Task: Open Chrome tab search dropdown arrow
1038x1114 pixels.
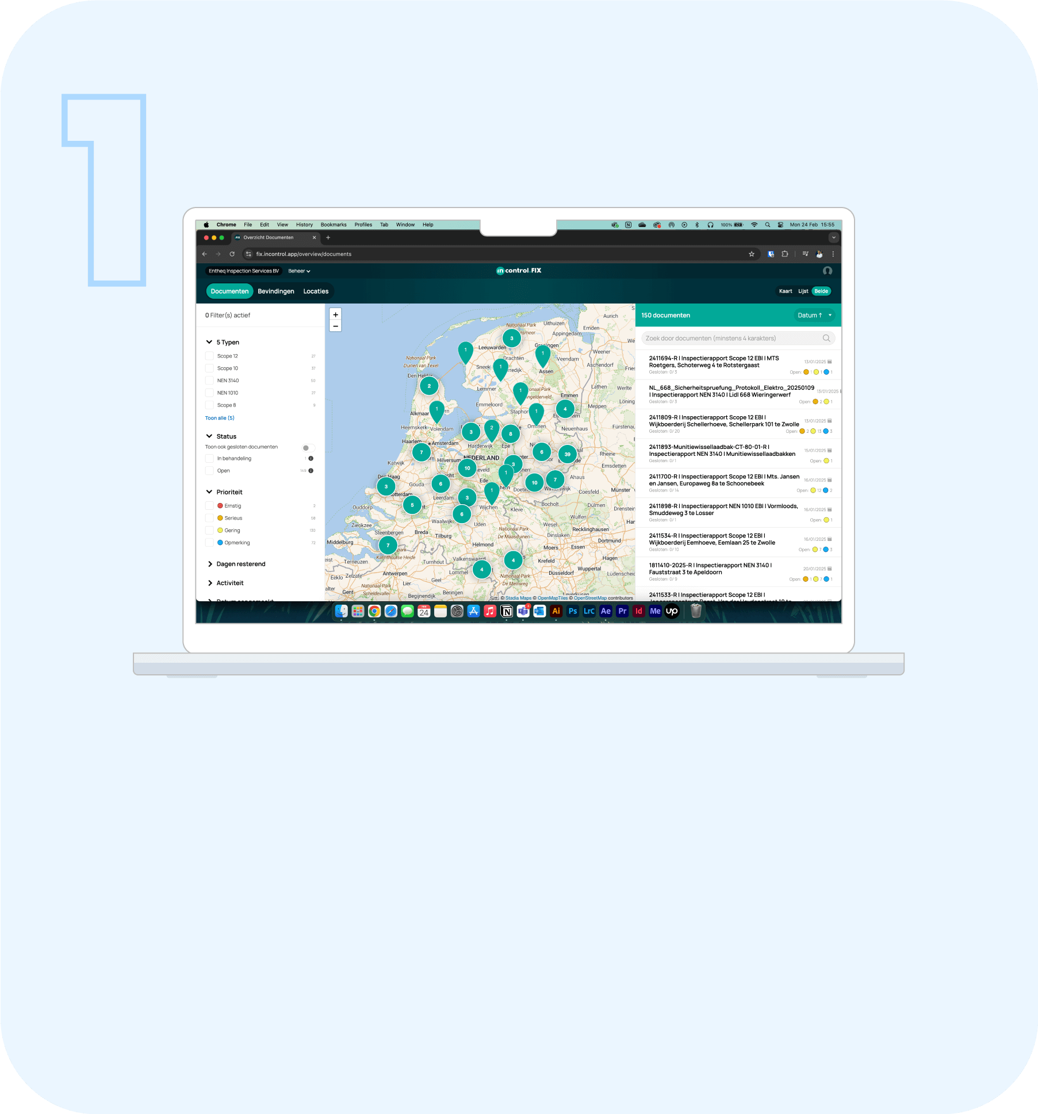Action: (833, 237)
